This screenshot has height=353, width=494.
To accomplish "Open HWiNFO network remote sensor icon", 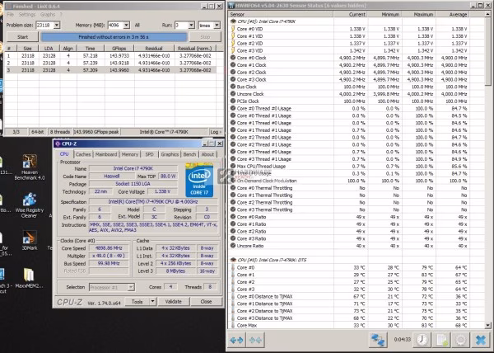I will (x=378, y=340).
